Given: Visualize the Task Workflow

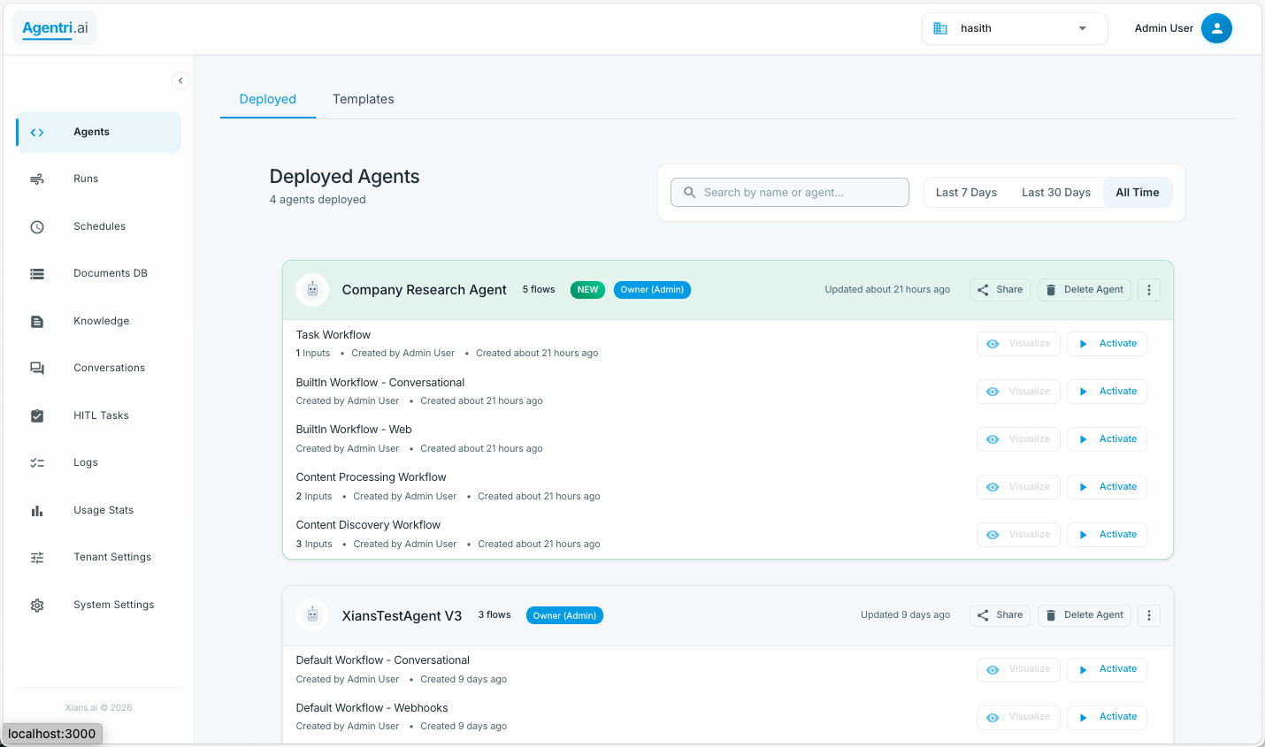Looking at the screenshot, I should click(1018, 344).
